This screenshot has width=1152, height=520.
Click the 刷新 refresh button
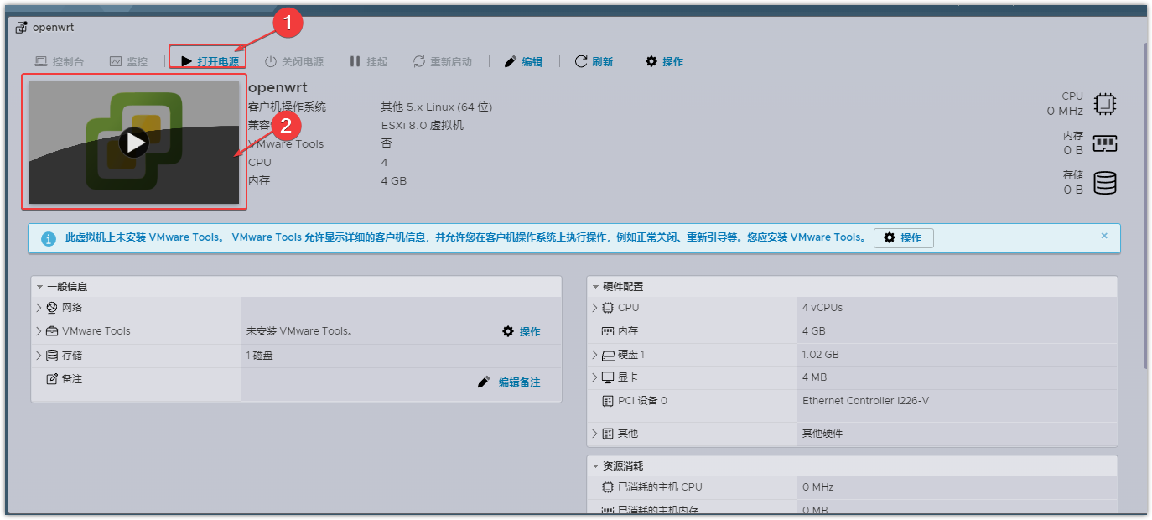coord(594,61)
